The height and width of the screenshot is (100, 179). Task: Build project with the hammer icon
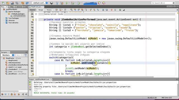click(57, 3)
